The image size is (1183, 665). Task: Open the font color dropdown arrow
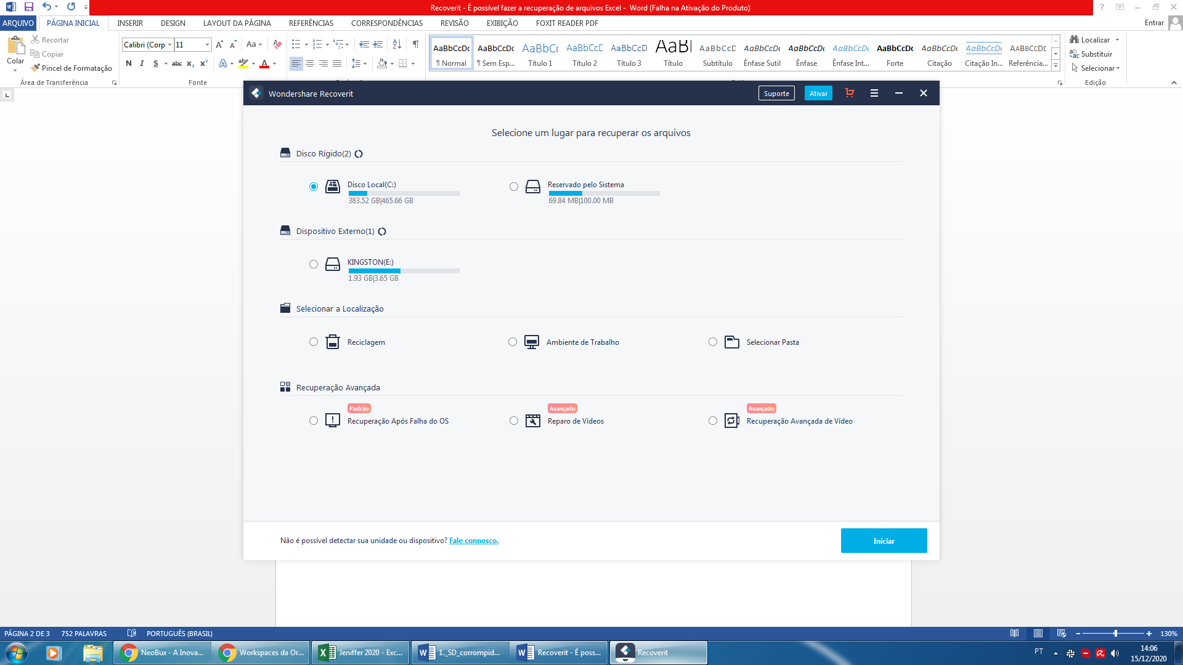point(274,63)
